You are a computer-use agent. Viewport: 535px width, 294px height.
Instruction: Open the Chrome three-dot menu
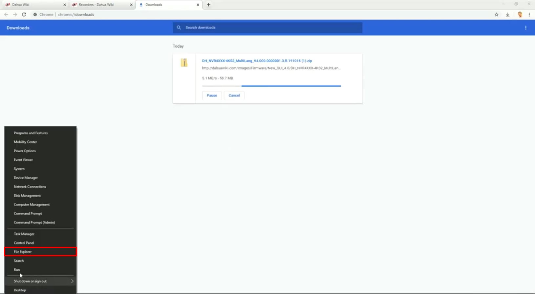click(529, 14)
